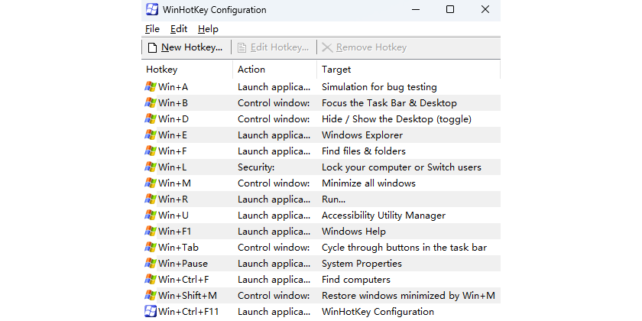Screen dimensions: 642x321
Task: Sort list by the Hotkey column header
Action: (187, 70)
